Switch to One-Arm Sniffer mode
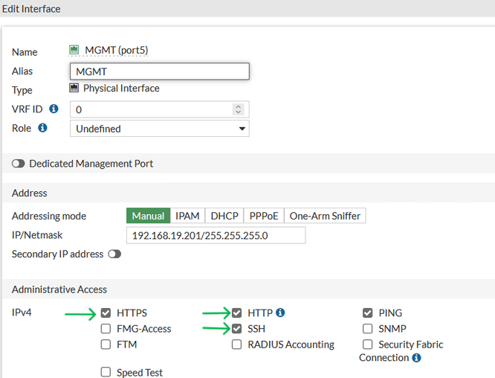Screen dimensions: 495x378 tap(325, 216)
